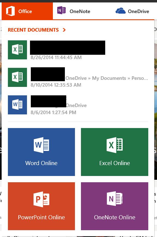Launch the Excel Online tile
The width and height of the screenshot is (157, 237).
click(115, 152)
